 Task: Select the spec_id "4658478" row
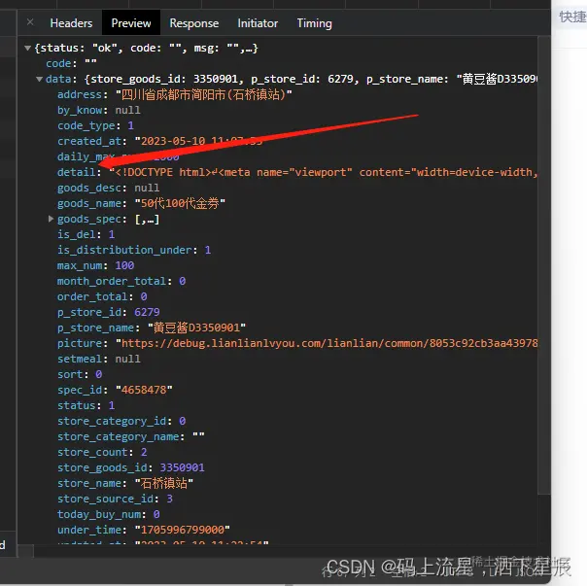coord(115,390)
